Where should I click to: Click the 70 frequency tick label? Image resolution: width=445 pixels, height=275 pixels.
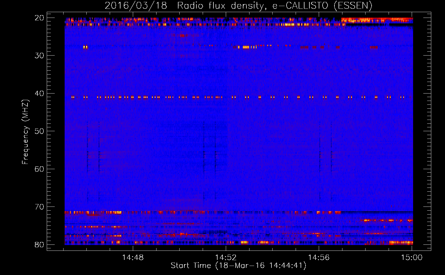pos(39,207)
